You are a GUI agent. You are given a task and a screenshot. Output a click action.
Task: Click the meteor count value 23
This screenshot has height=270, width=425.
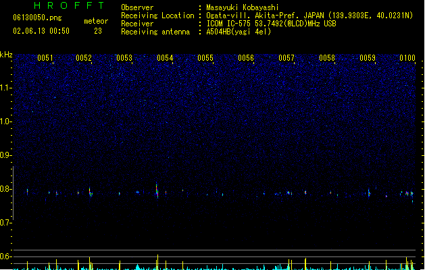98,31
